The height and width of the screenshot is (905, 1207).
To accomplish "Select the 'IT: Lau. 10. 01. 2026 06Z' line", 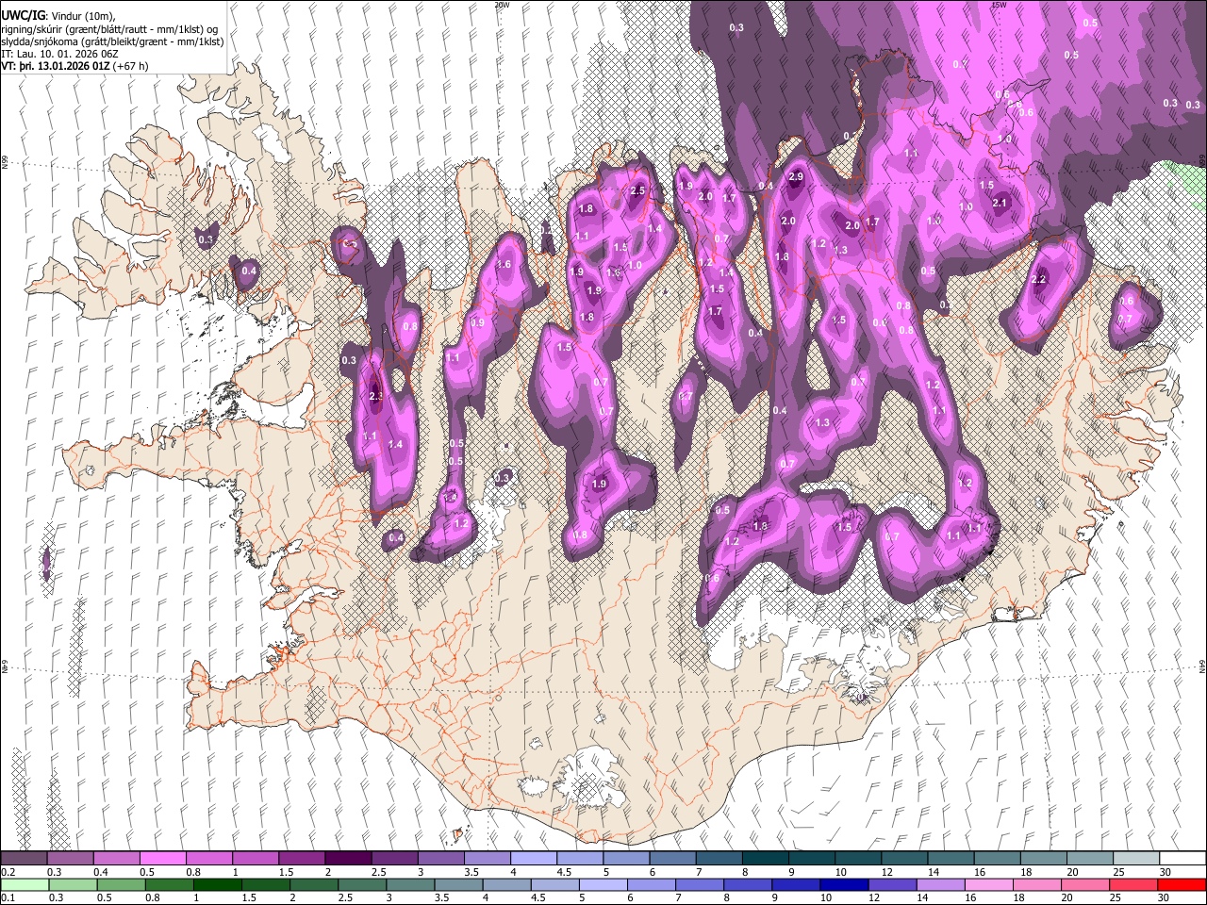I will point(59,55).
